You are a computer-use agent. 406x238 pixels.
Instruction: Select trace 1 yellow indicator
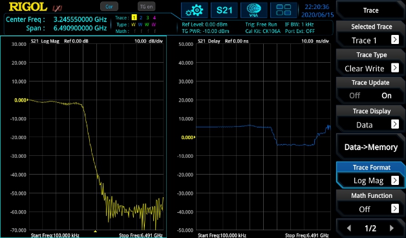click(x=134, y=17)
